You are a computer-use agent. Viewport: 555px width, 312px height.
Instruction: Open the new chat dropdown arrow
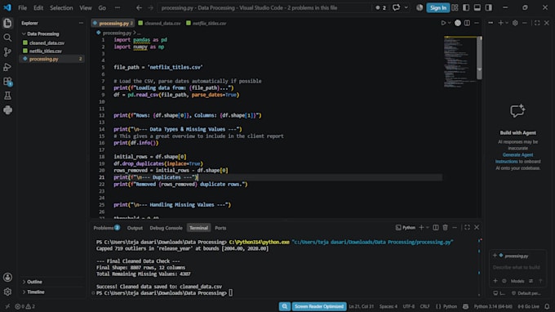507,23
